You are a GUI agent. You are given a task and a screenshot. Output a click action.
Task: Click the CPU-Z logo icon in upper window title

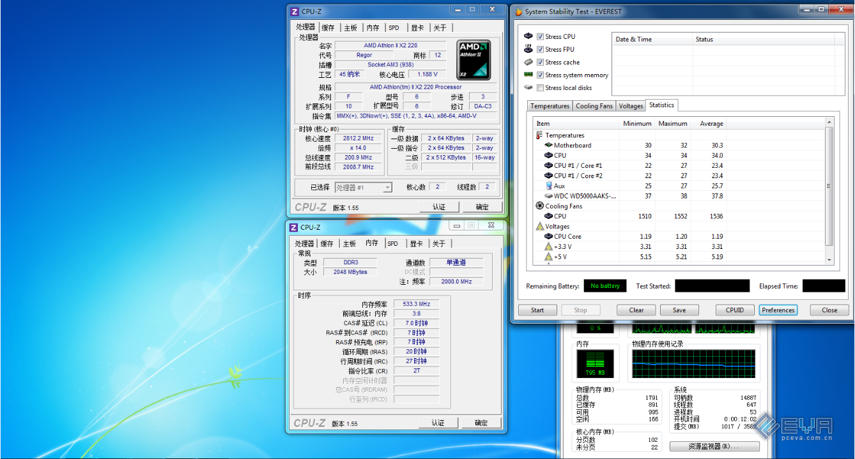coord(295,11)
